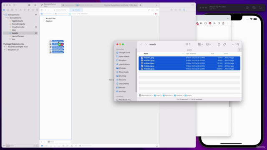The width and height of the screenshot is (267, 150).
Task: Open Main storyboard in navigator
Action: point(14,30)
